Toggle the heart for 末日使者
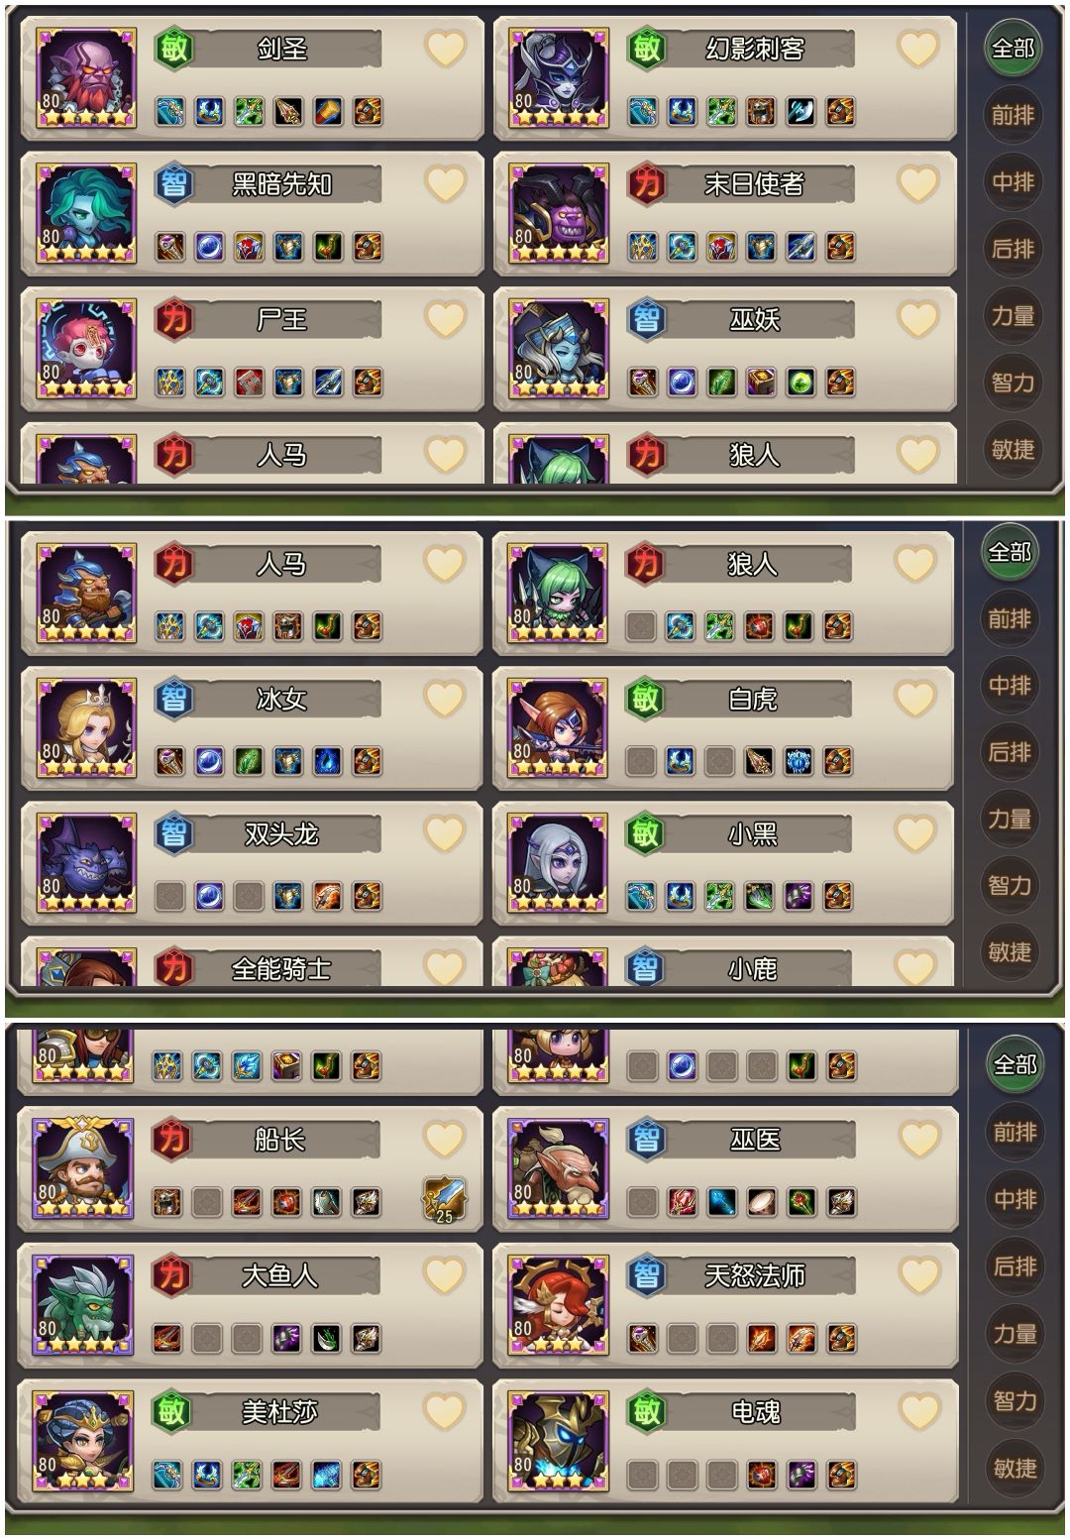 coord(917,183)
